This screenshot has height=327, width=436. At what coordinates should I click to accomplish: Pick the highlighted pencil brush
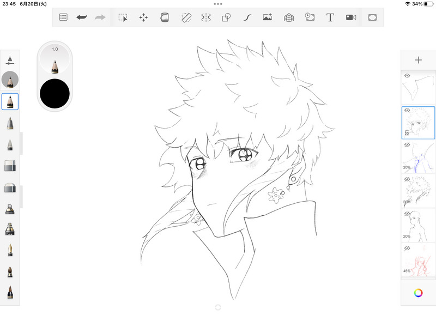[10, 101]
